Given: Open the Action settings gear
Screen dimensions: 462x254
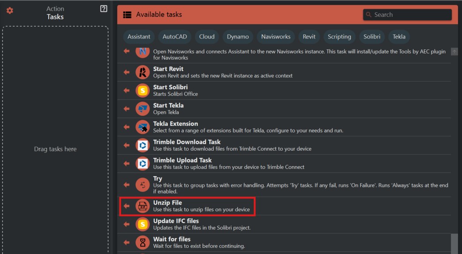Looking at the screenshot, I should point(10,10).
